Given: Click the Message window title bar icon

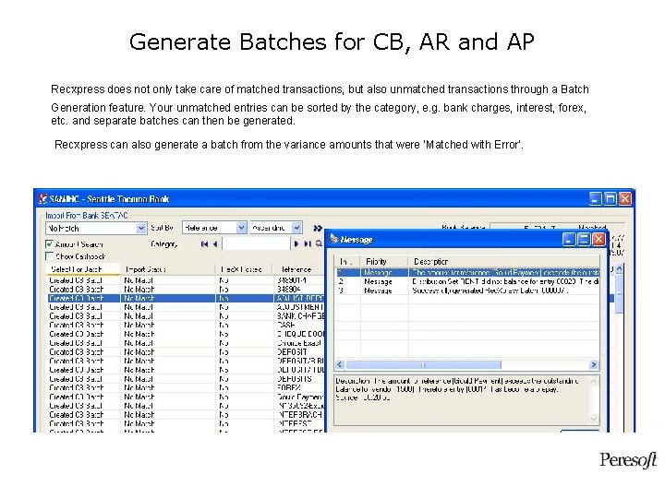Looking at the screenshot, I should click(x=333, y=239).
